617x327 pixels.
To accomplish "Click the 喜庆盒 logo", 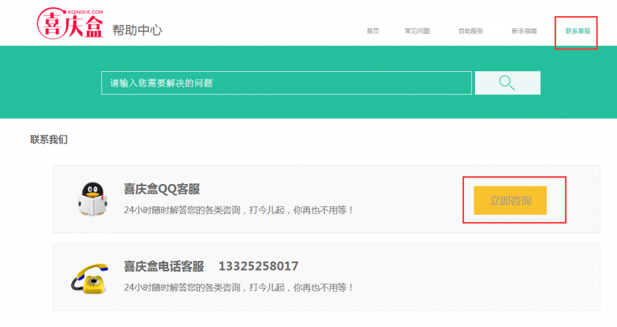I will coord(69,24).
